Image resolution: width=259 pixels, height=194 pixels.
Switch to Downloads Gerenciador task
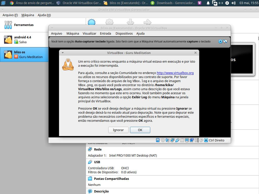pos(173,3)
